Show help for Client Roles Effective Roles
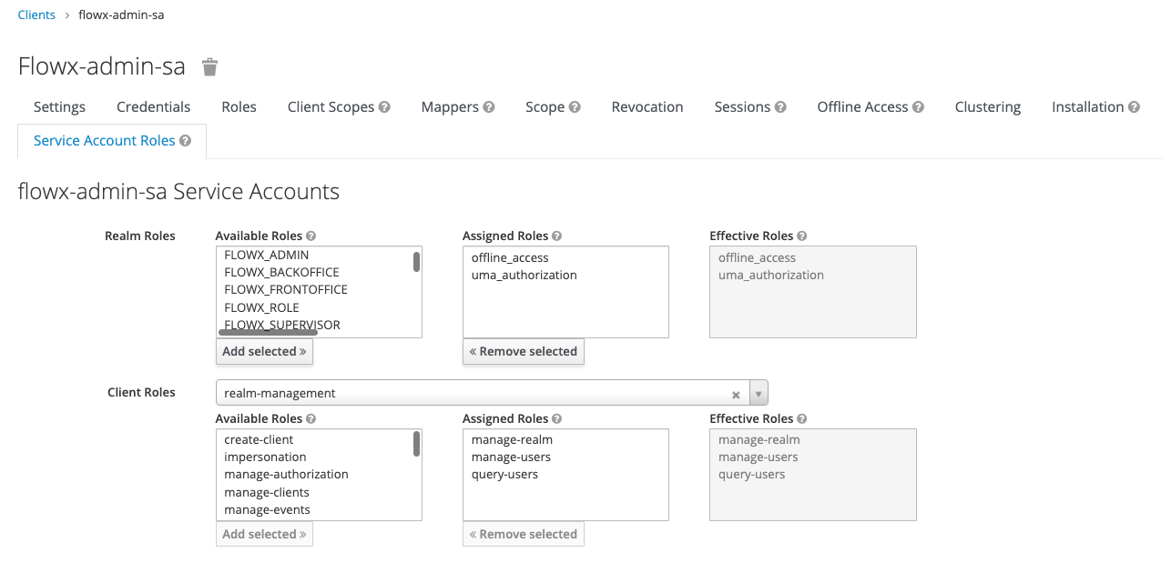The image size is (1171, 573). tap(802, 419)
